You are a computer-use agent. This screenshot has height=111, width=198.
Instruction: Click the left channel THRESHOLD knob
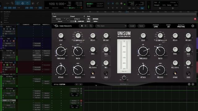coord(61,51)
